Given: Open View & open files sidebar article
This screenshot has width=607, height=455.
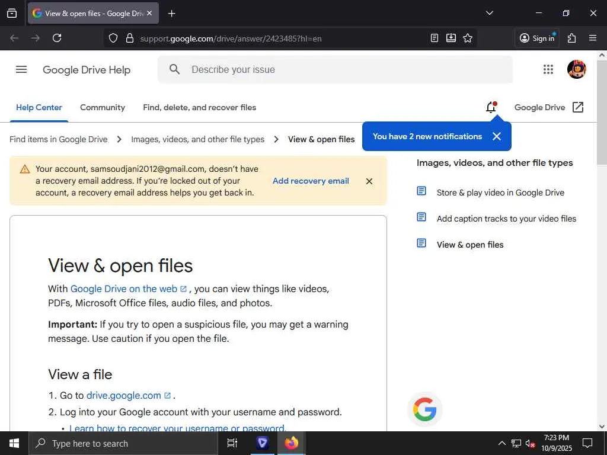Looking at the screenshot, I should (470, 245).
